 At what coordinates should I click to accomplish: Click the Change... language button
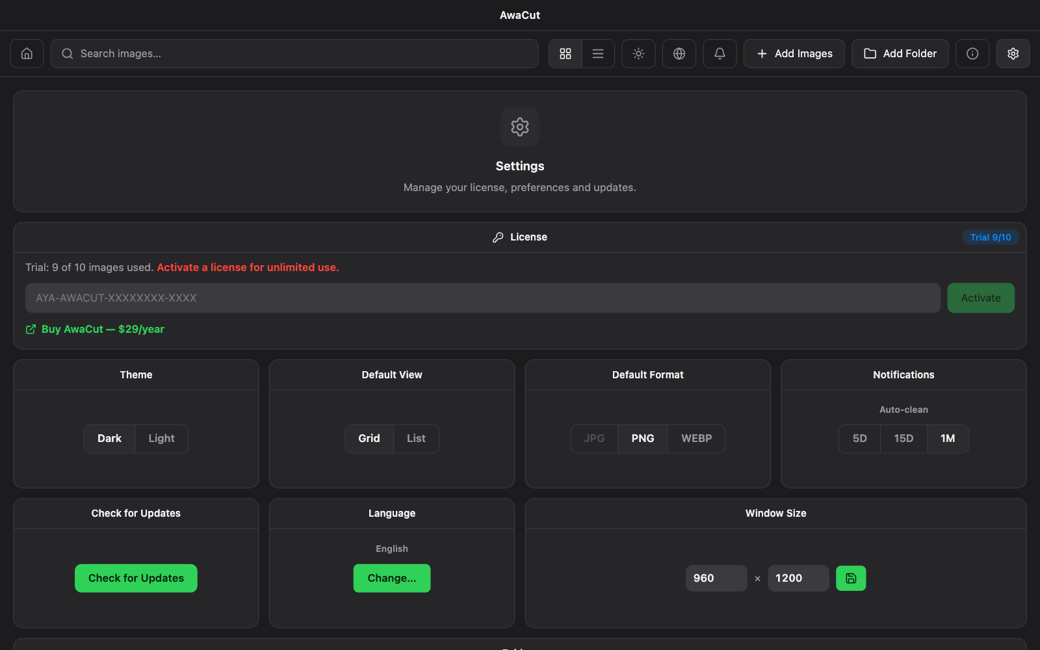[x=392, y=578]
